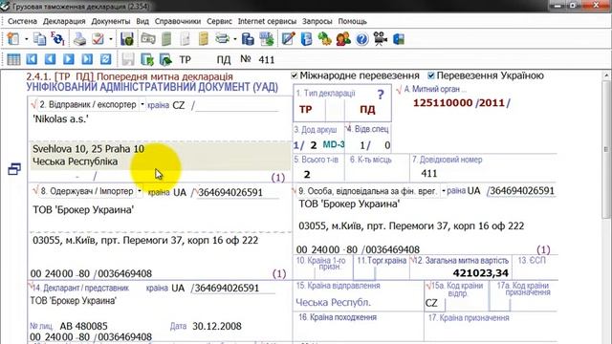Viewport: 612px width, 344px height.
Task: Open the Справочники menu
Action: pyautogui.click(x=178, y=21)
